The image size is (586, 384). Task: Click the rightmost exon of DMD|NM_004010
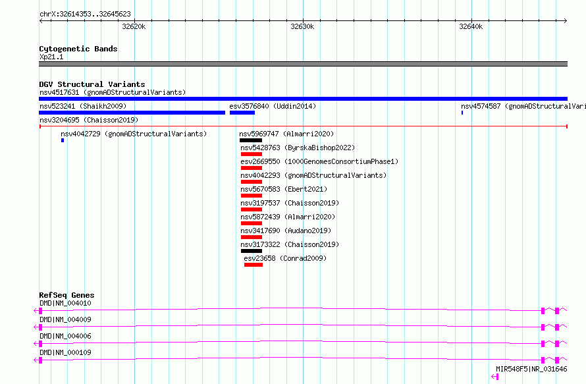point(557,311)
